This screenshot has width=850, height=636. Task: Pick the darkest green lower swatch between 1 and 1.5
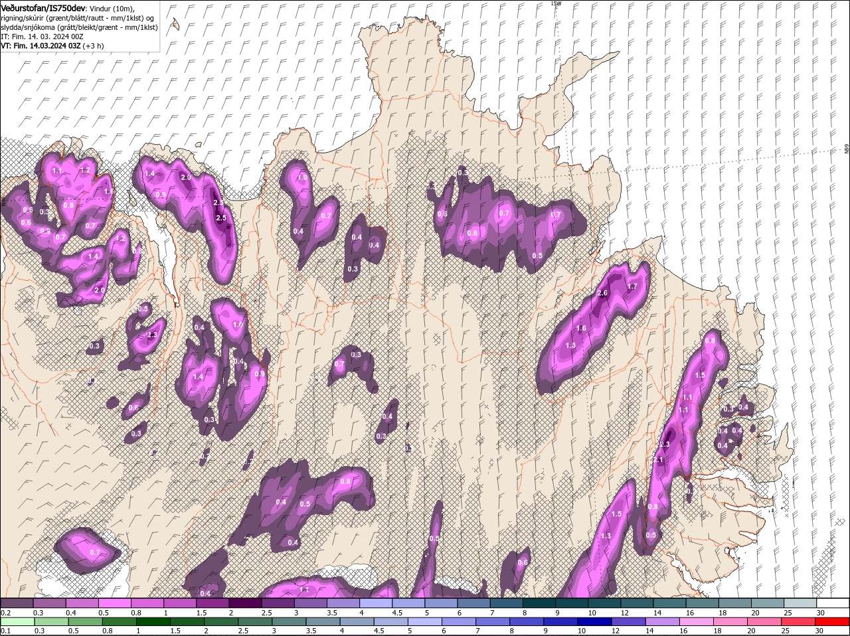[x=153, y=622]
